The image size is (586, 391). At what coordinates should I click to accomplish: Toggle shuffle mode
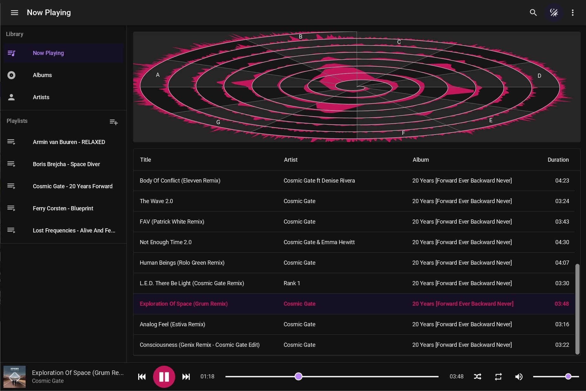pyautogui.click(x=478, y=376)
